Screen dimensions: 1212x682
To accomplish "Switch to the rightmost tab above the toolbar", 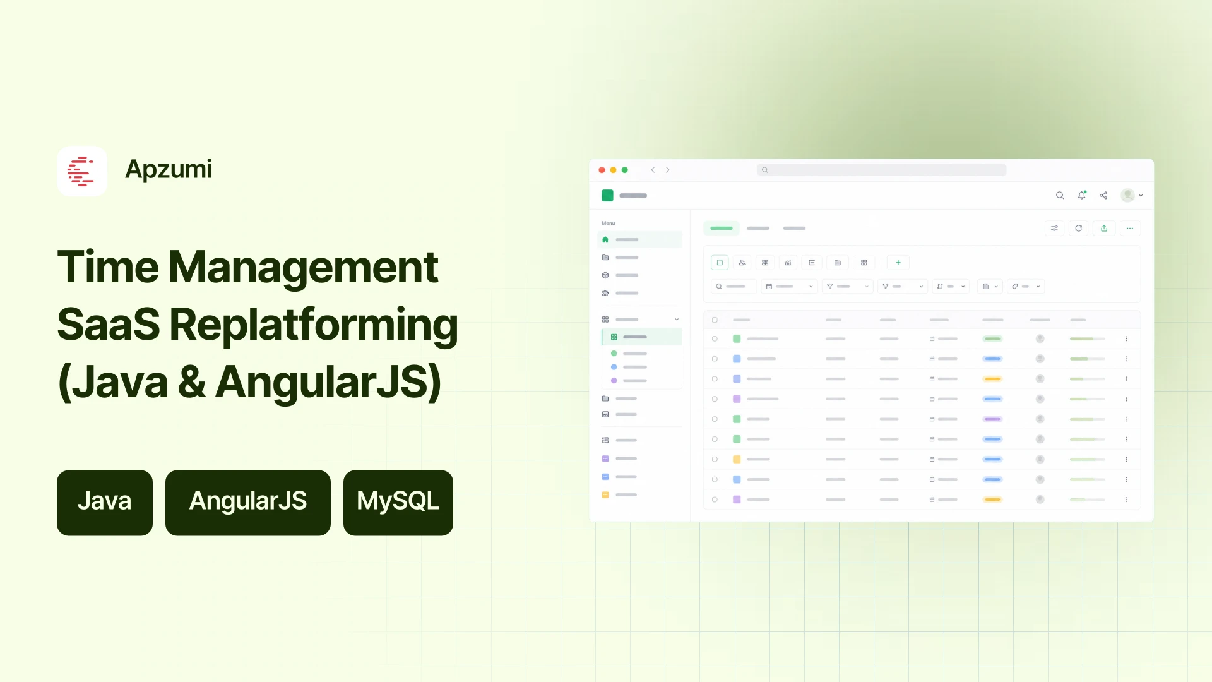I will 794,229.
